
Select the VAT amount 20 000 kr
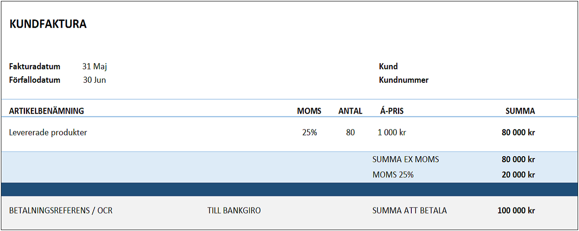[518, 175]
